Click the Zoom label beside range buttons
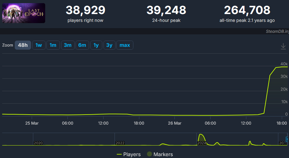Screen dimensions: 289x158 point(8,45)
